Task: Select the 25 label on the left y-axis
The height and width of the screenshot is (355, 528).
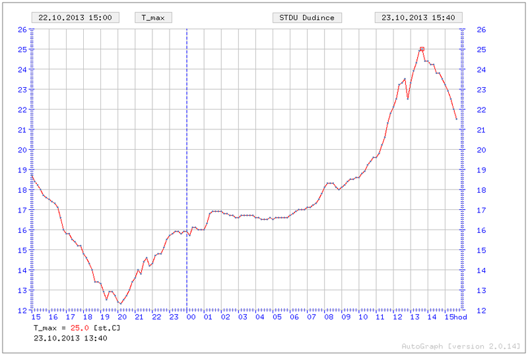Action: [x=22, y=49]
